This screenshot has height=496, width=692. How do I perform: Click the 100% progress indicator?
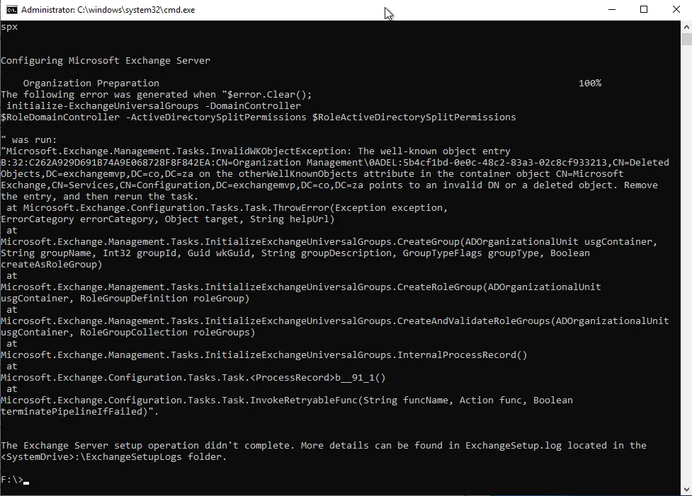pyautogui.click(x=589, y=83)
